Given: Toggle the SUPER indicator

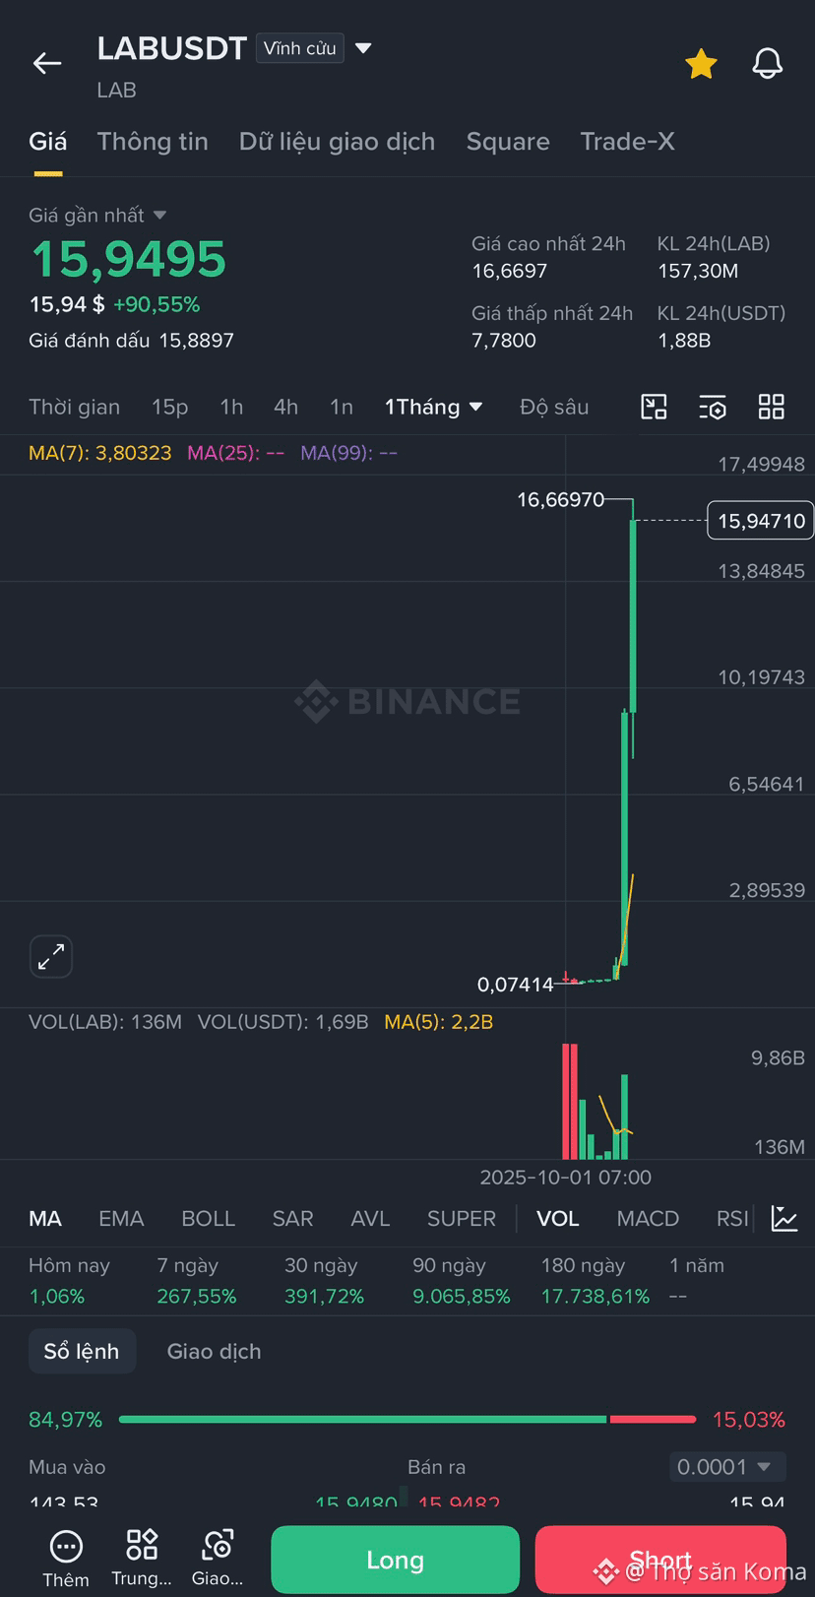Looking at the screenshot, I should tap(461, 1219).
